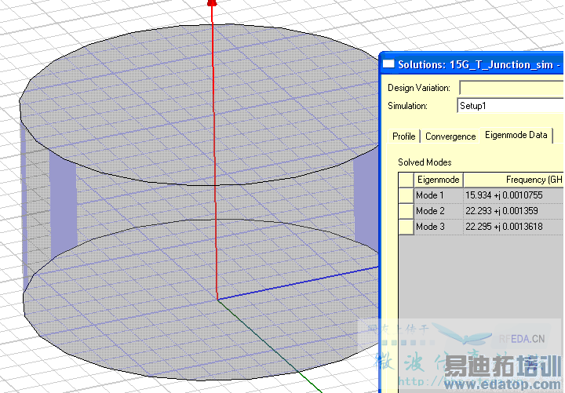Click the Mode 2 eigenmode cell
This screenshot has width=565, height=393.
437,211
